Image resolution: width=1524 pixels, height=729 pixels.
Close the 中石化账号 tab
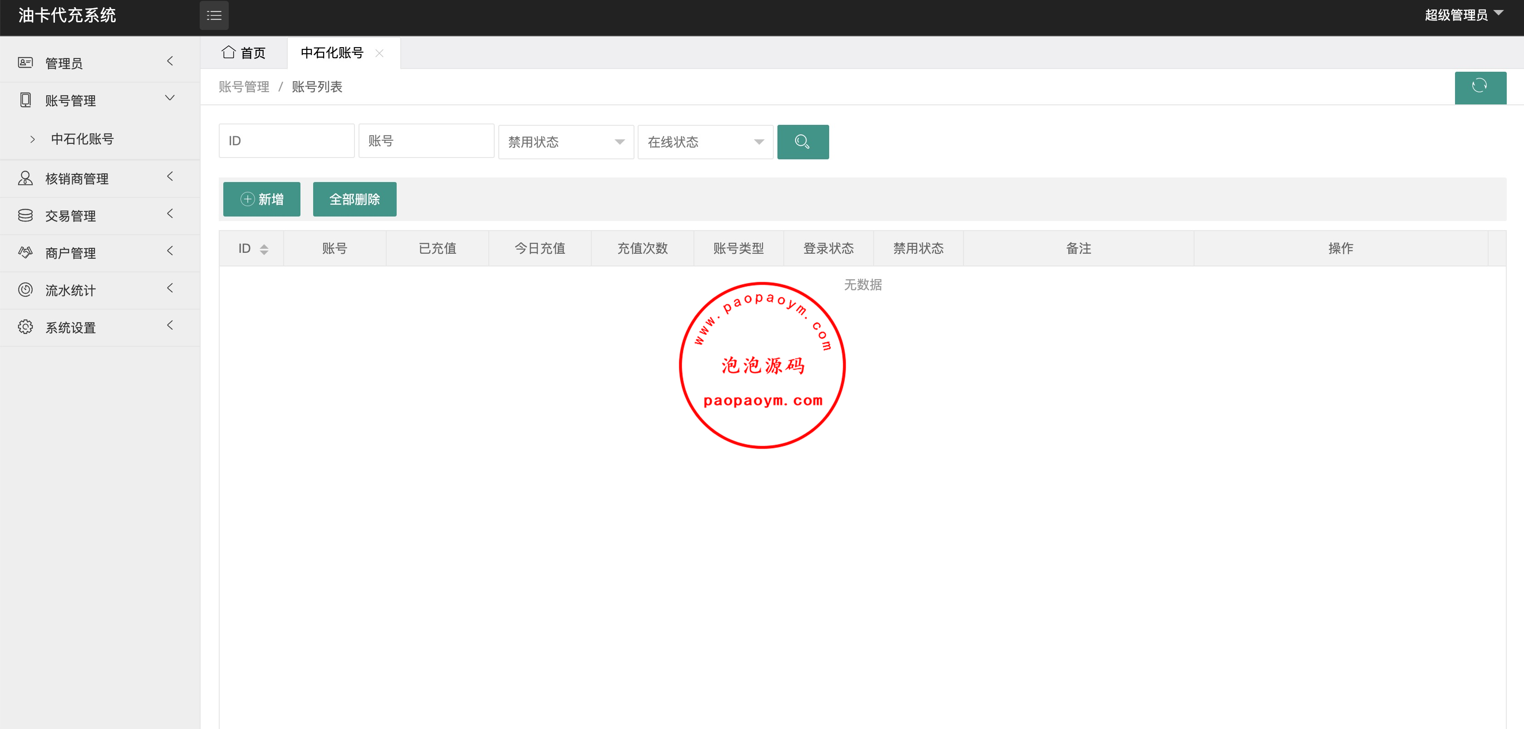click(379, 53)
